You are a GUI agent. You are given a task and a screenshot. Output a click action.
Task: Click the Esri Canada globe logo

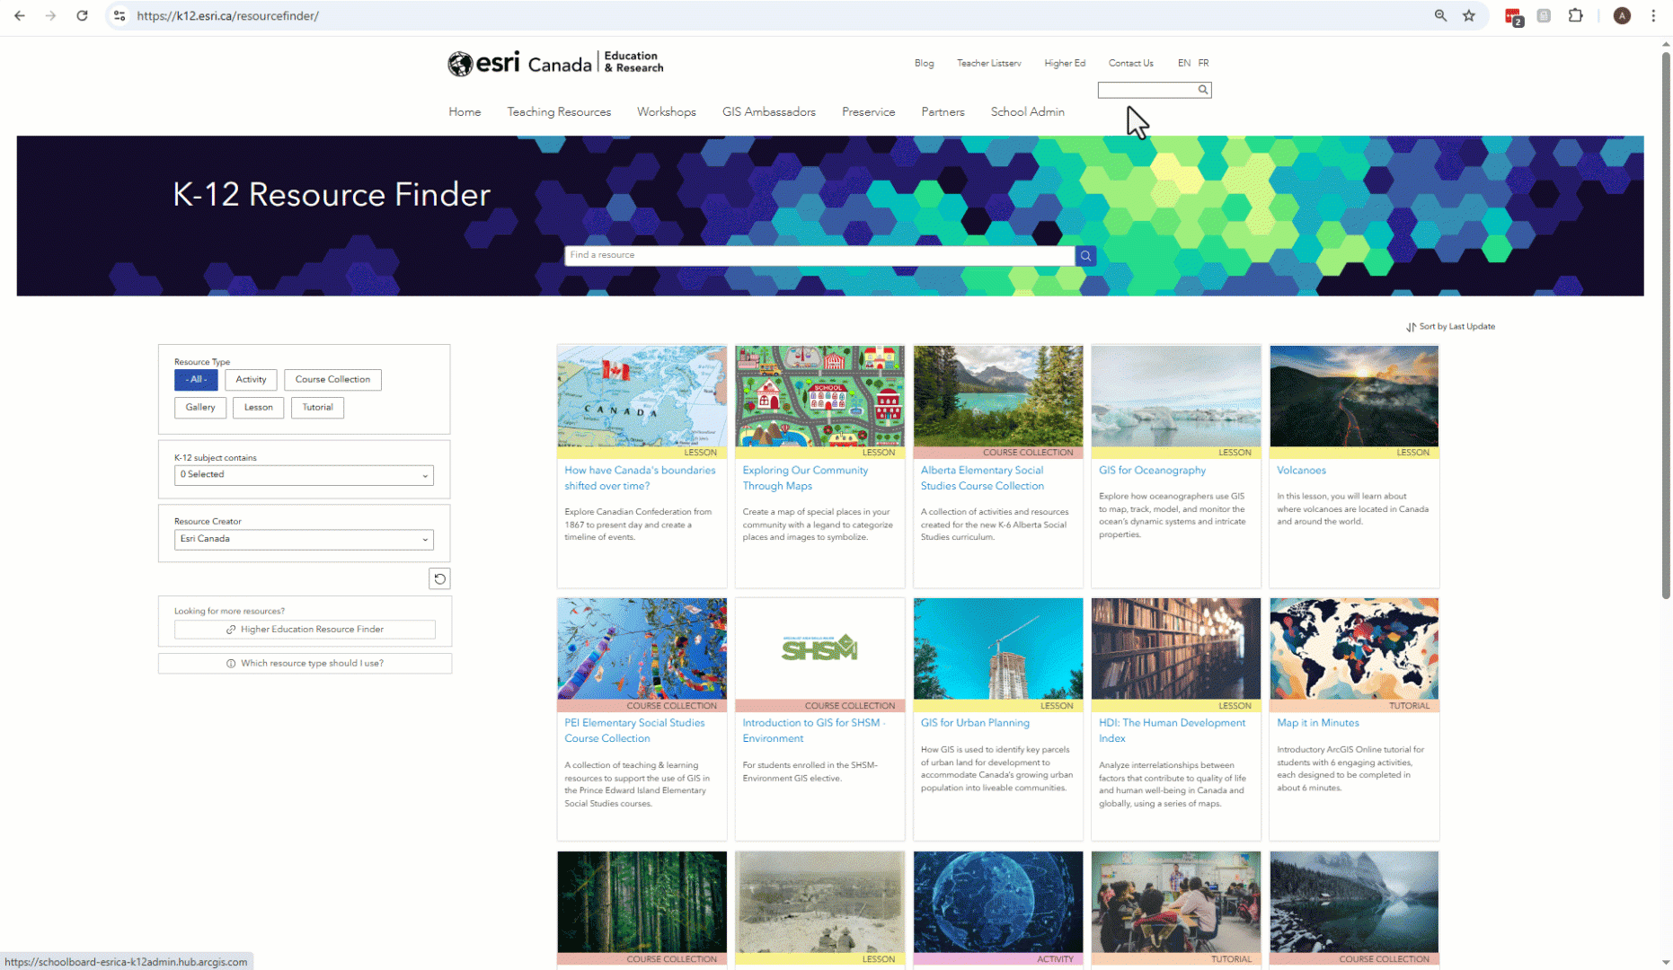coord(460,63)
